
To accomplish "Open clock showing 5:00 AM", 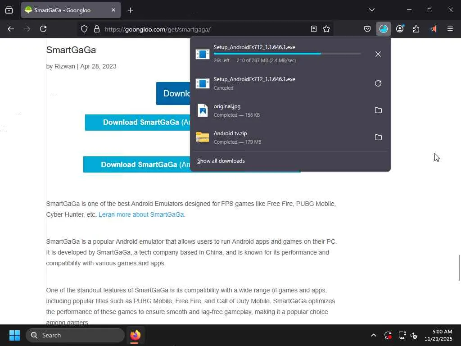I will [x=438, y=335].
